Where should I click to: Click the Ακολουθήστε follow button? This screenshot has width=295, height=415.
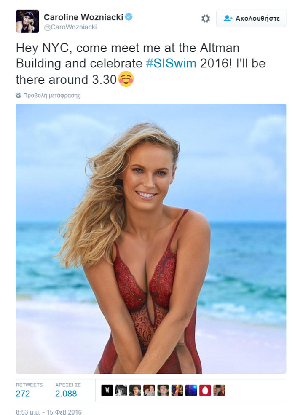[x=251, y=18]
